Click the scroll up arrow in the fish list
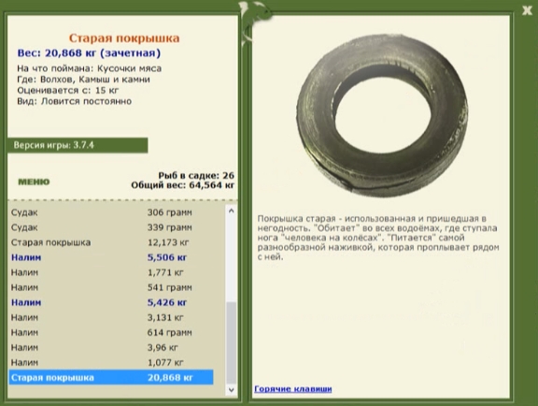538x406 pixels. (x=232, y=210)
